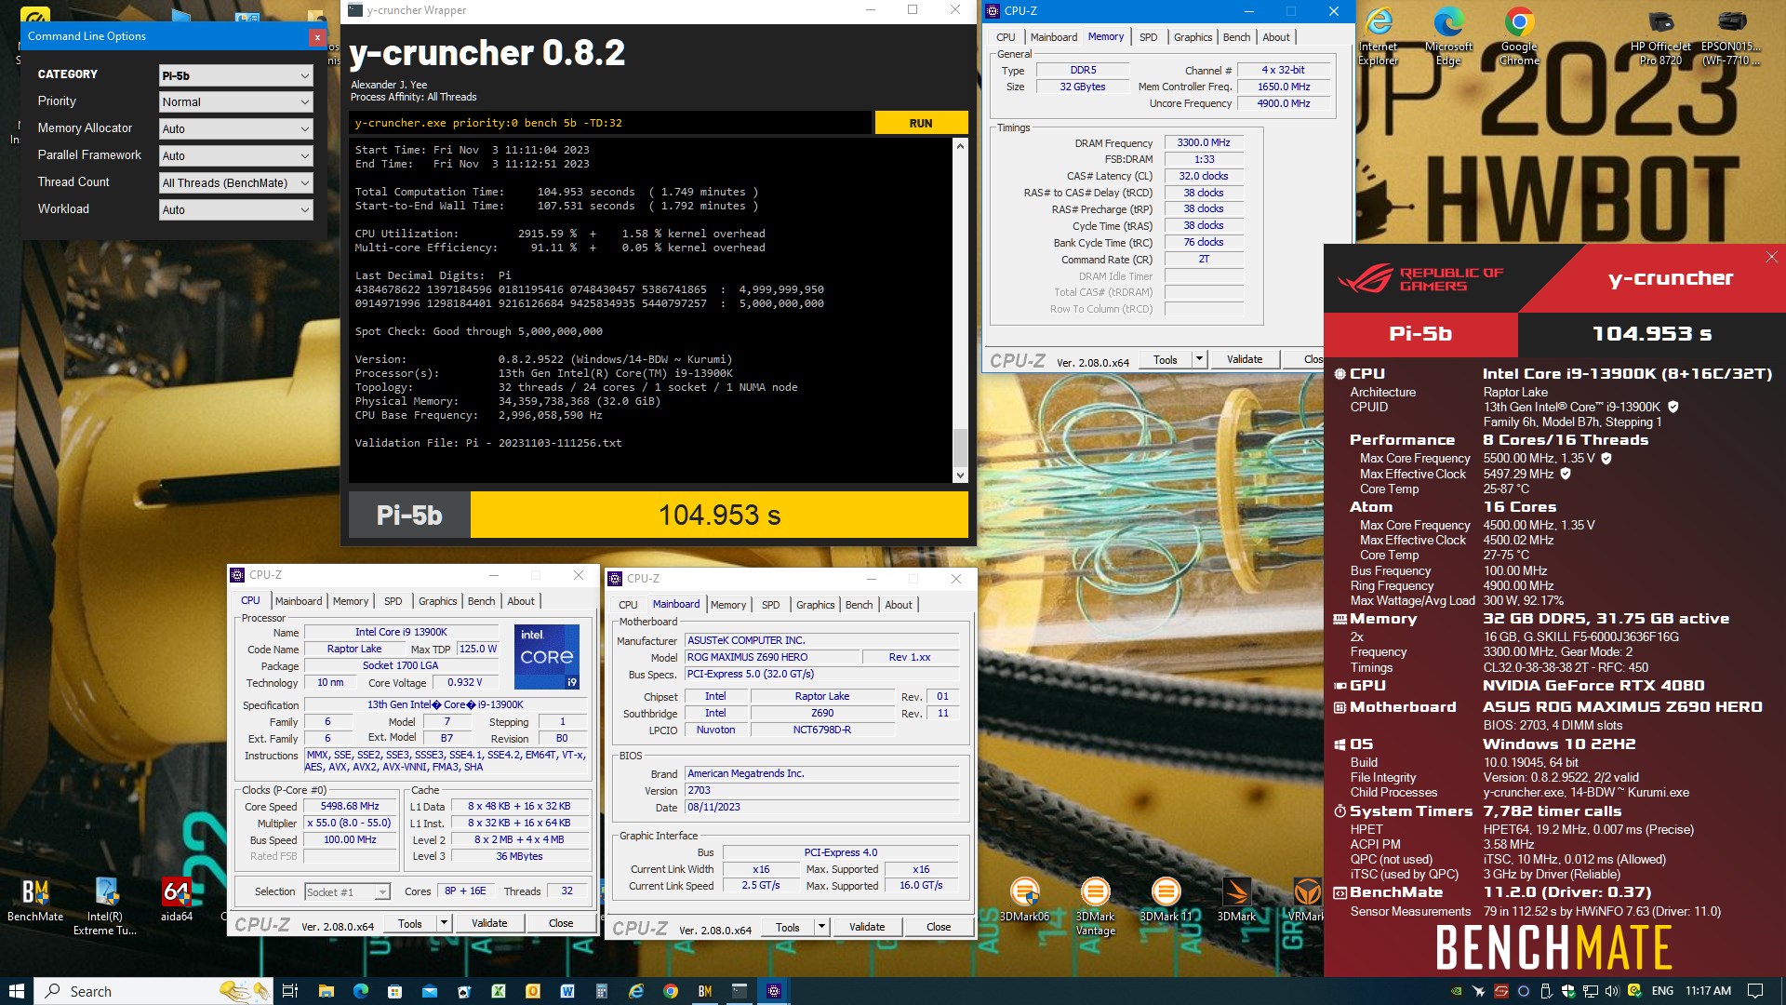1786x1005 pixels.
Task: Expand the Parallel Framework dropdown
Action: pos(235,156)
